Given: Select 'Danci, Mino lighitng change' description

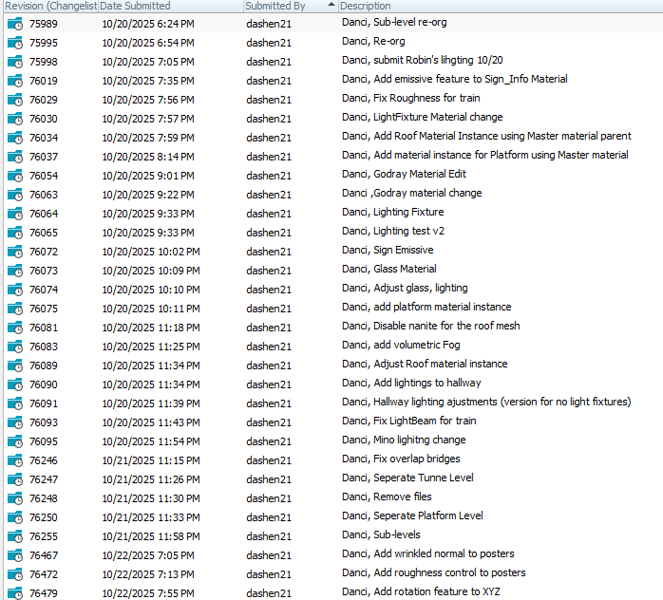Looking at the screenshot, I should click(404, 441).
